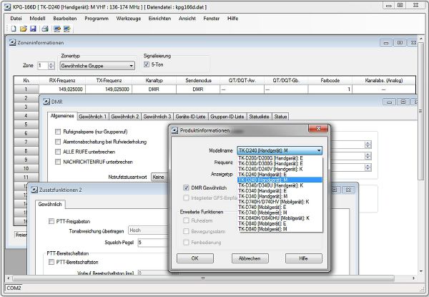Open the Datei menu
429x297 pixels.
click(x=16, y=19)
